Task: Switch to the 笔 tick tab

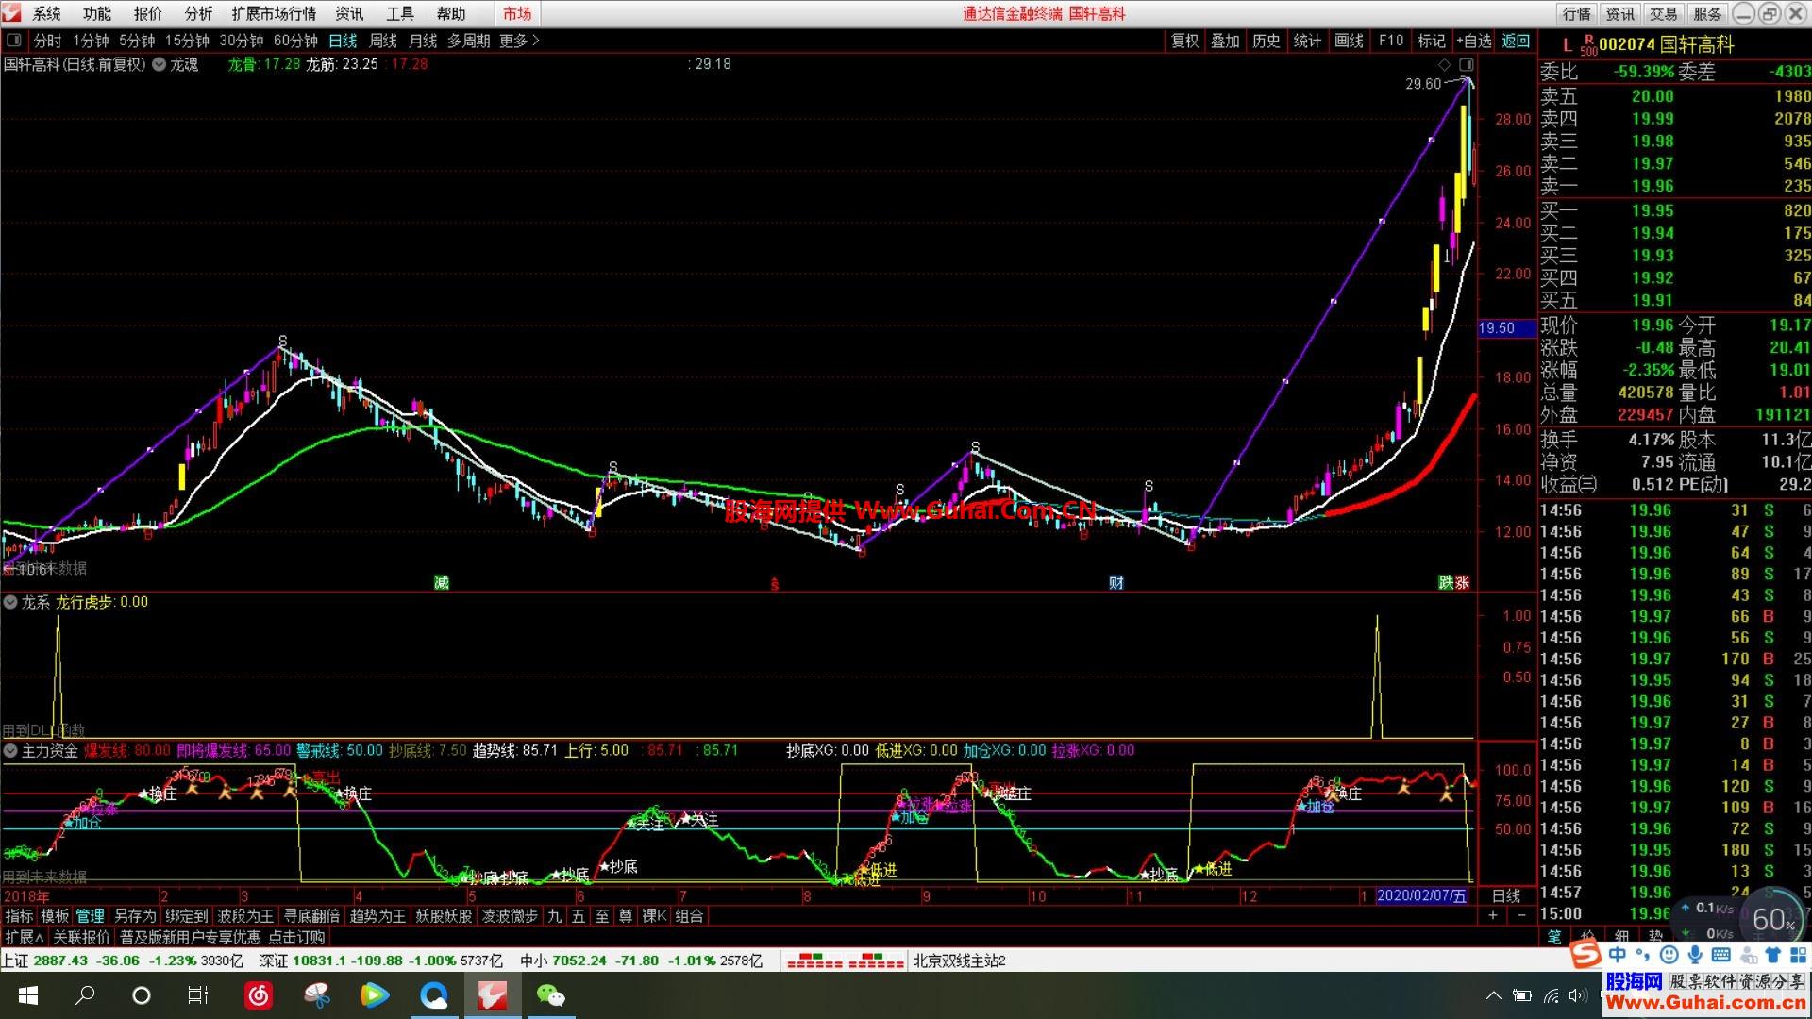Action: click(1554, 937)
